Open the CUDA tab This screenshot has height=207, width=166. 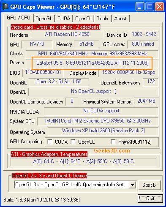64,19
